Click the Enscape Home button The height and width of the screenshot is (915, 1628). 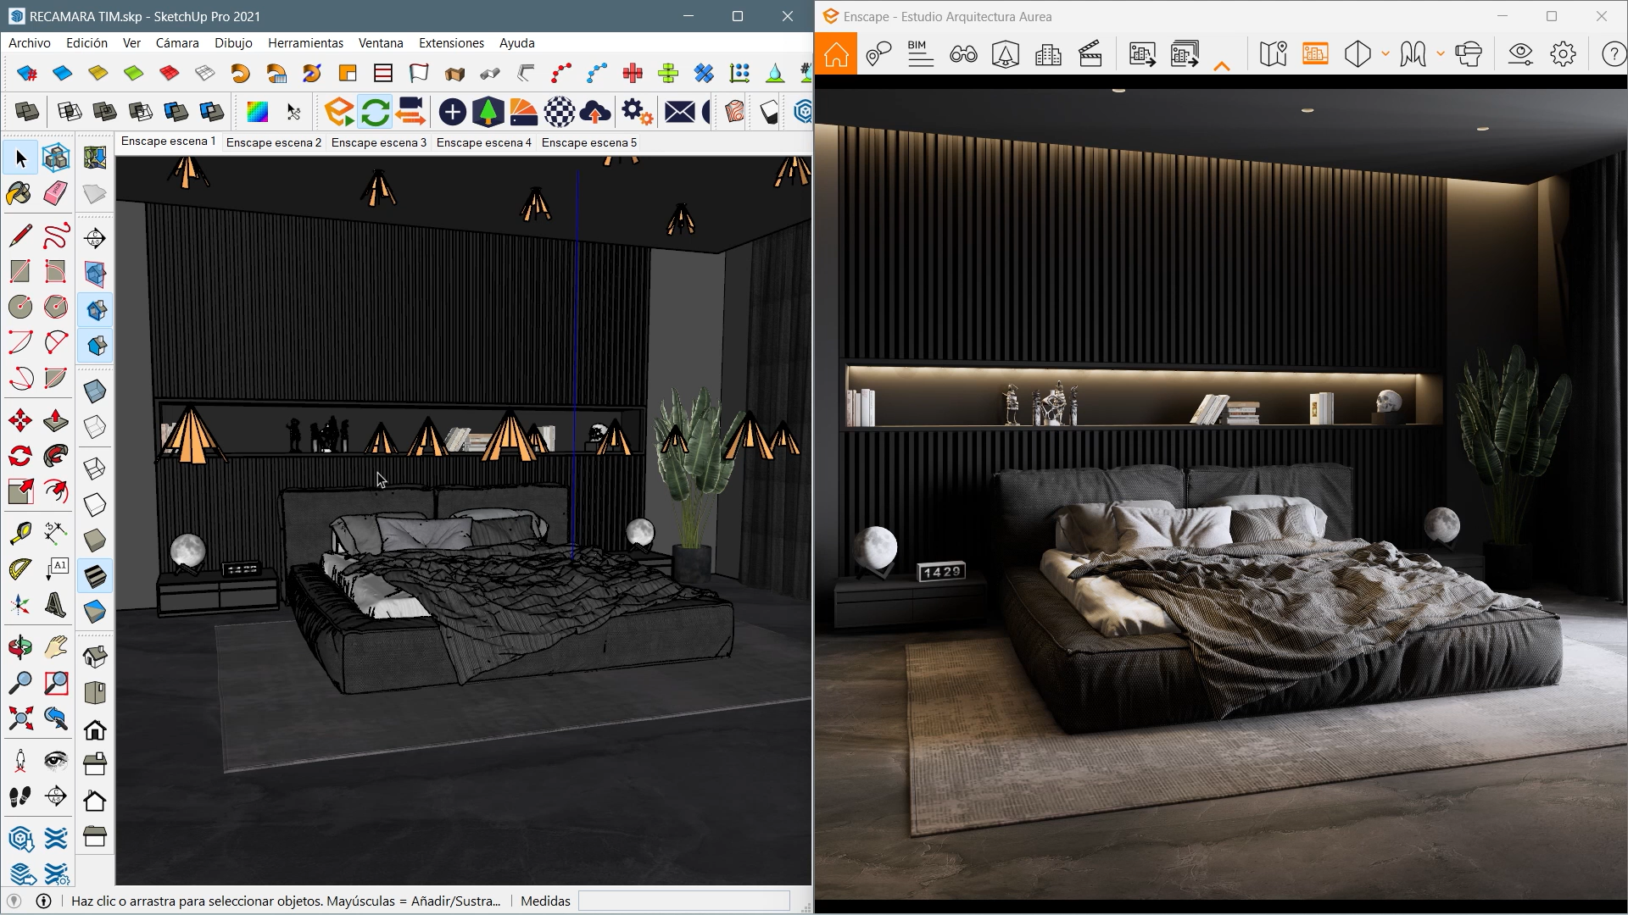pos(836,55)
